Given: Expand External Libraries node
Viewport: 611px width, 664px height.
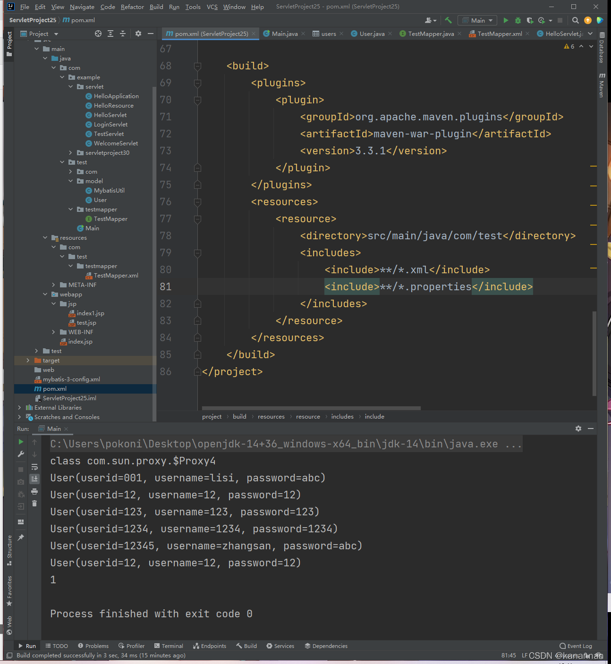Looking at the screenshot, I should 19,408.
